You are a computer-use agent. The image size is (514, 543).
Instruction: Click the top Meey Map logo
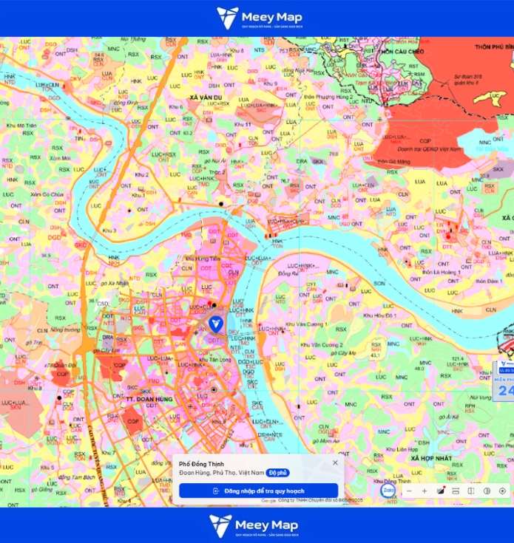(x=260, y=18)
